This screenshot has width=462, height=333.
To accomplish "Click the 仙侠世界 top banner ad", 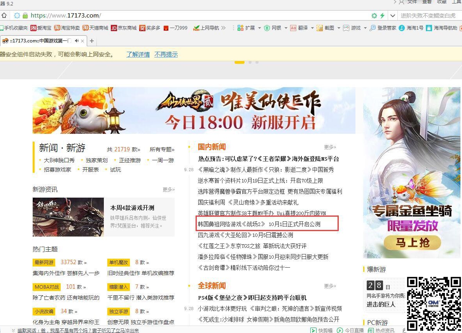I will tap(194, 110).
